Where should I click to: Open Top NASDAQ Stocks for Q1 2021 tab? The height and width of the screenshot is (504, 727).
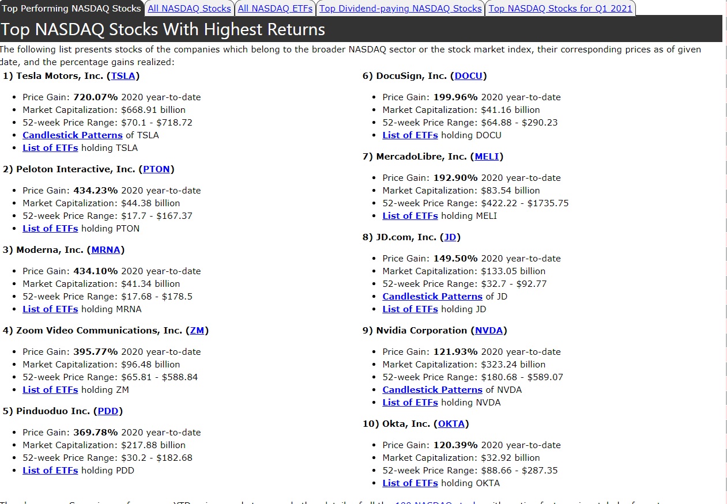pos(560,8)
